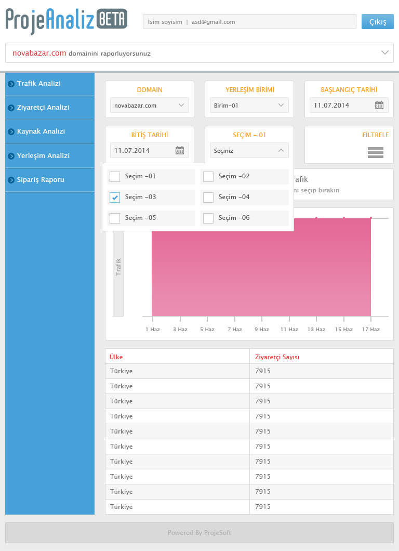399x551 pixels.
Task: Expand the Birim-01 yerleşim birimi dropdown
Action: [x=249, y=106]
